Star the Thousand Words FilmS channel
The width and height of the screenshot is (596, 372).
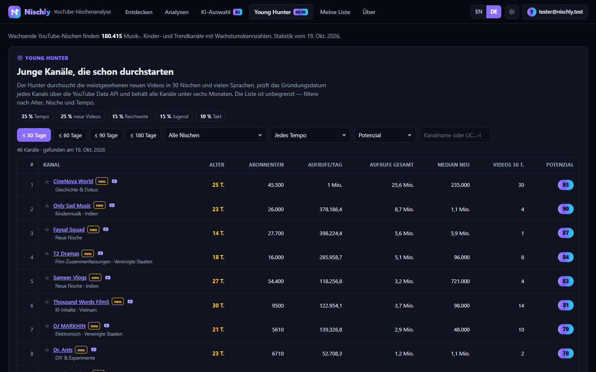coord(47,302)
